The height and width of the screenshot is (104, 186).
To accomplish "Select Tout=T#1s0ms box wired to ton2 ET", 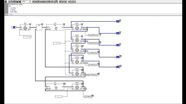I will pyautogui.click(x=94, y=43).
